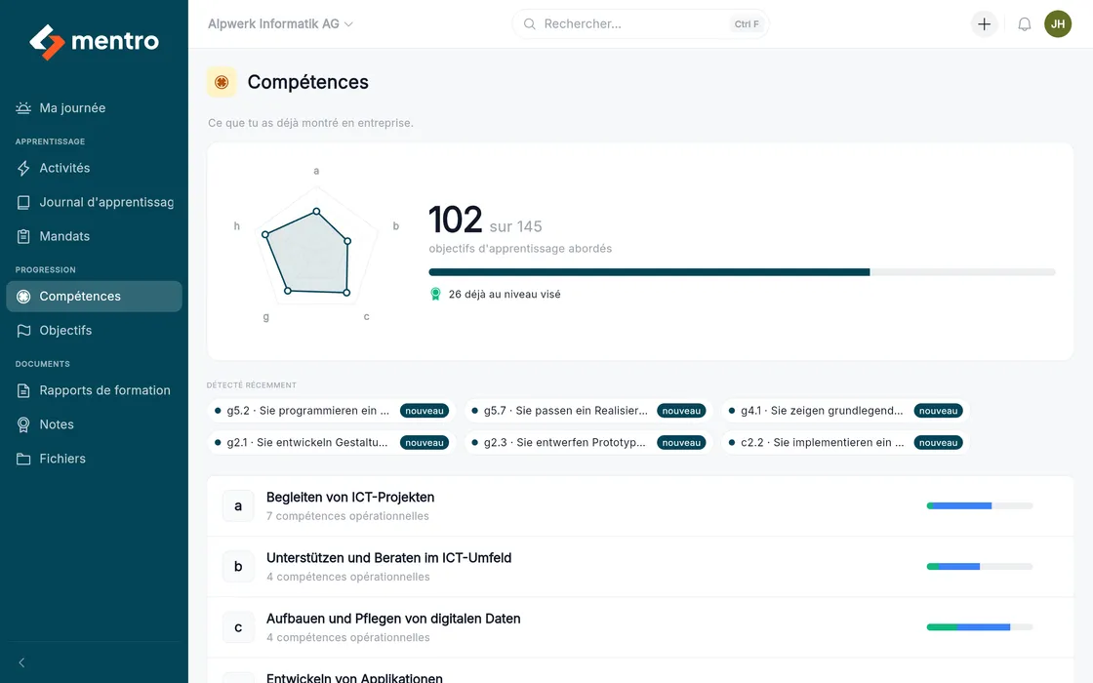Click the radar chart point at axis c
Image resolution: width=1093 pixels, height=683 pixels.
pos(346,293)
